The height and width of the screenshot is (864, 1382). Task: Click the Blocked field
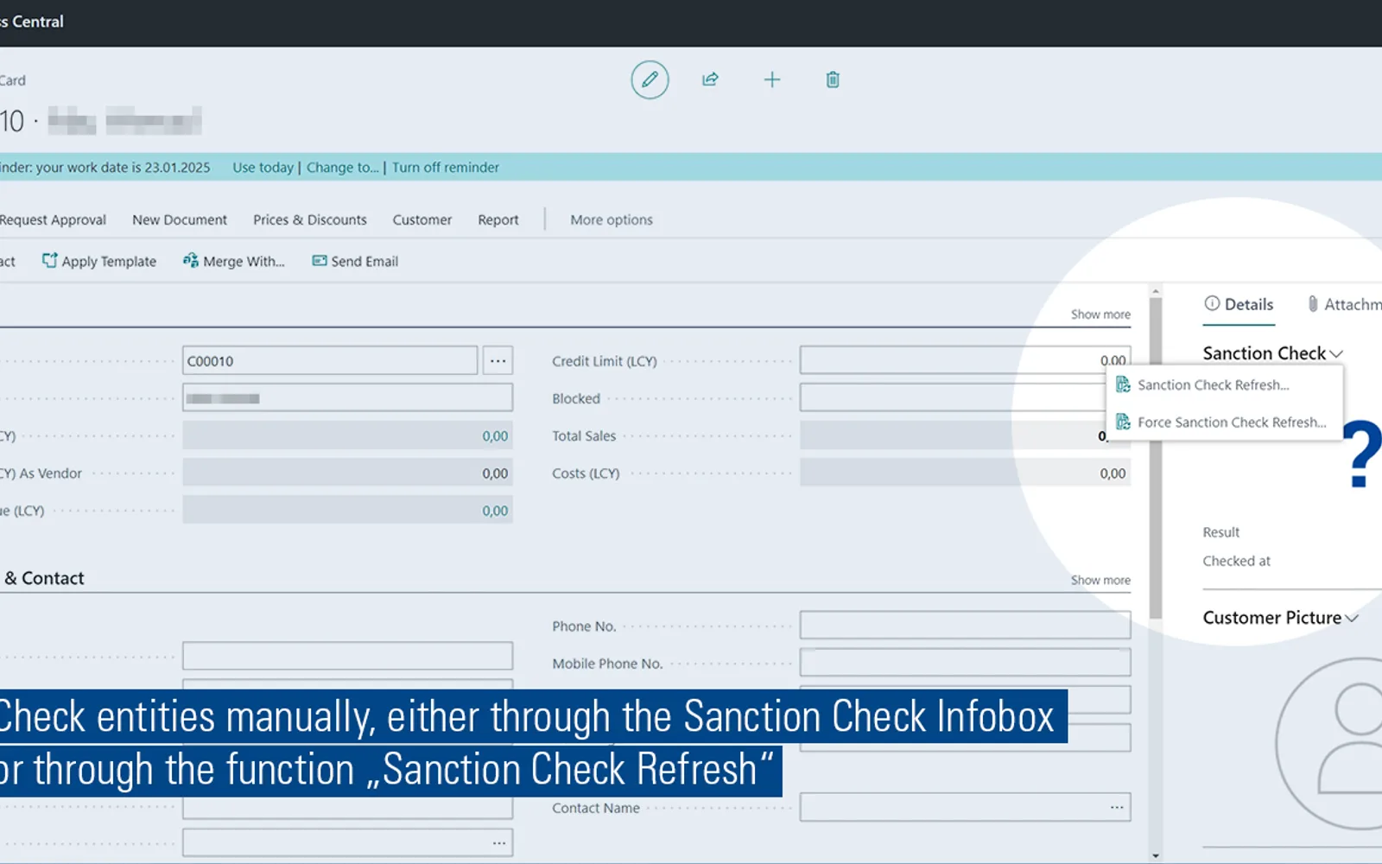click(x=954, y=397)
